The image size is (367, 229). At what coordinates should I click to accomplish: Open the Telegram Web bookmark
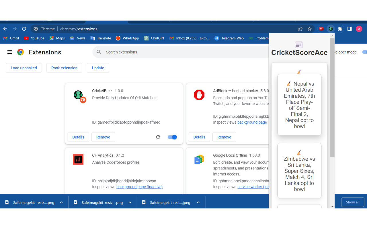tap(229, 38)
